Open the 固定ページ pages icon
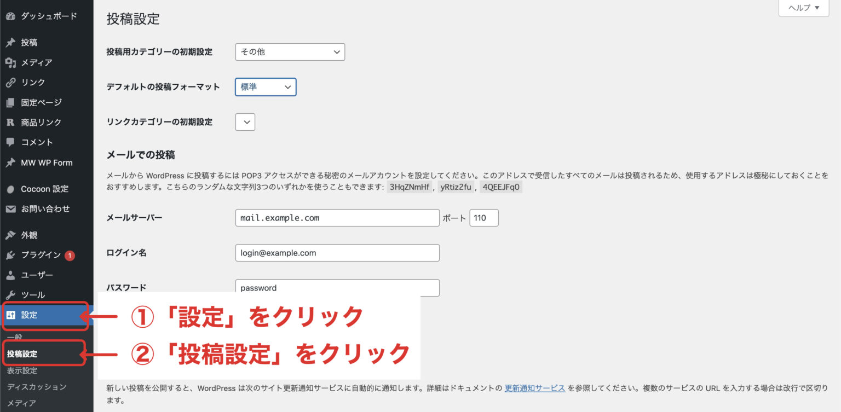The image size is (841, 412). tap(10, 102)
